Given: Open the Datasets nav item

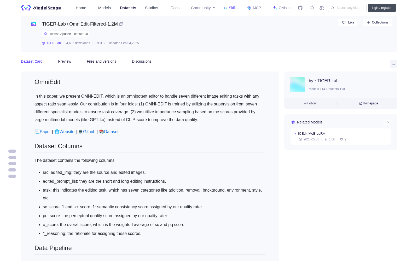Looking at the screenshot, I should [x=128, y=8].
